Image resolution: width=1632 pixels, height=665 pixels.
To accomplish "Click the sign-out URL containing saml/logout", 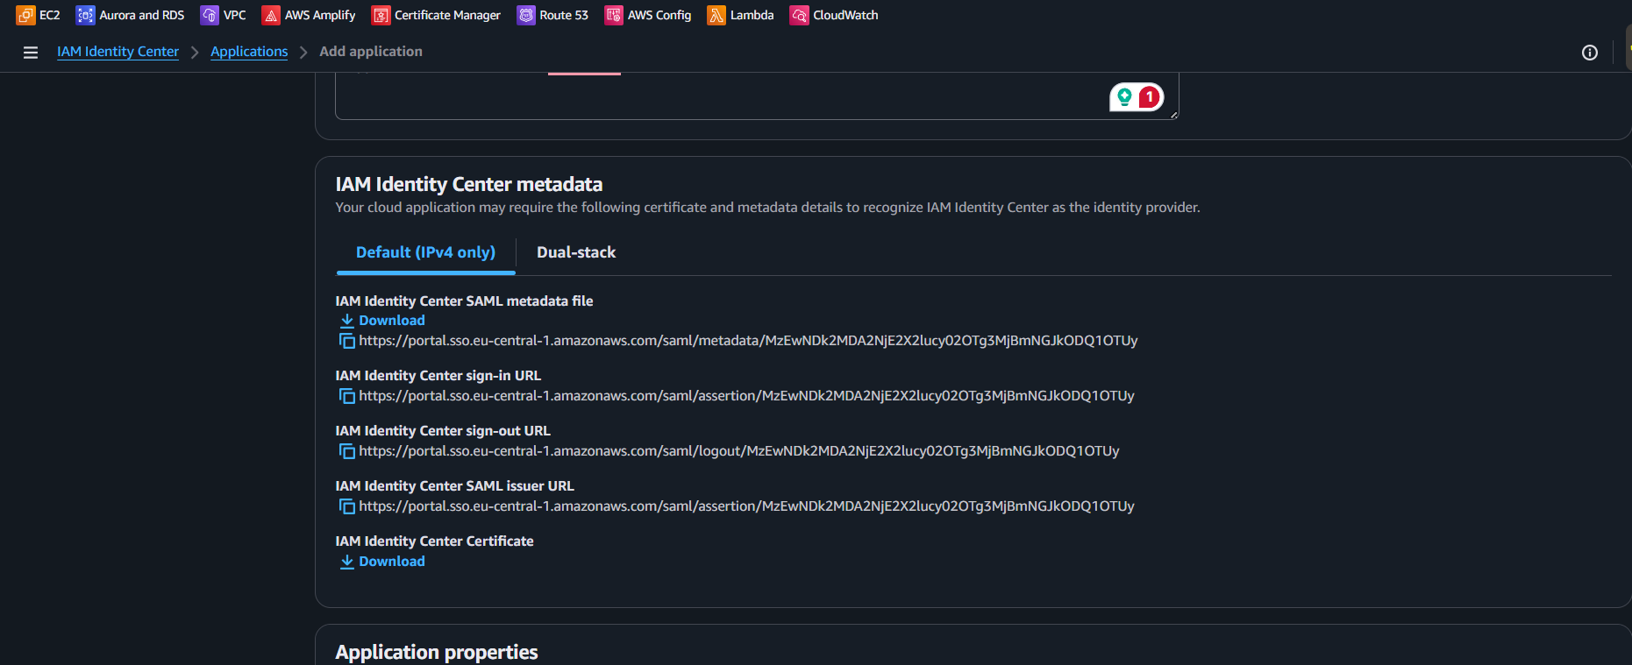I will pyautogui.click(x=739, y=451).
